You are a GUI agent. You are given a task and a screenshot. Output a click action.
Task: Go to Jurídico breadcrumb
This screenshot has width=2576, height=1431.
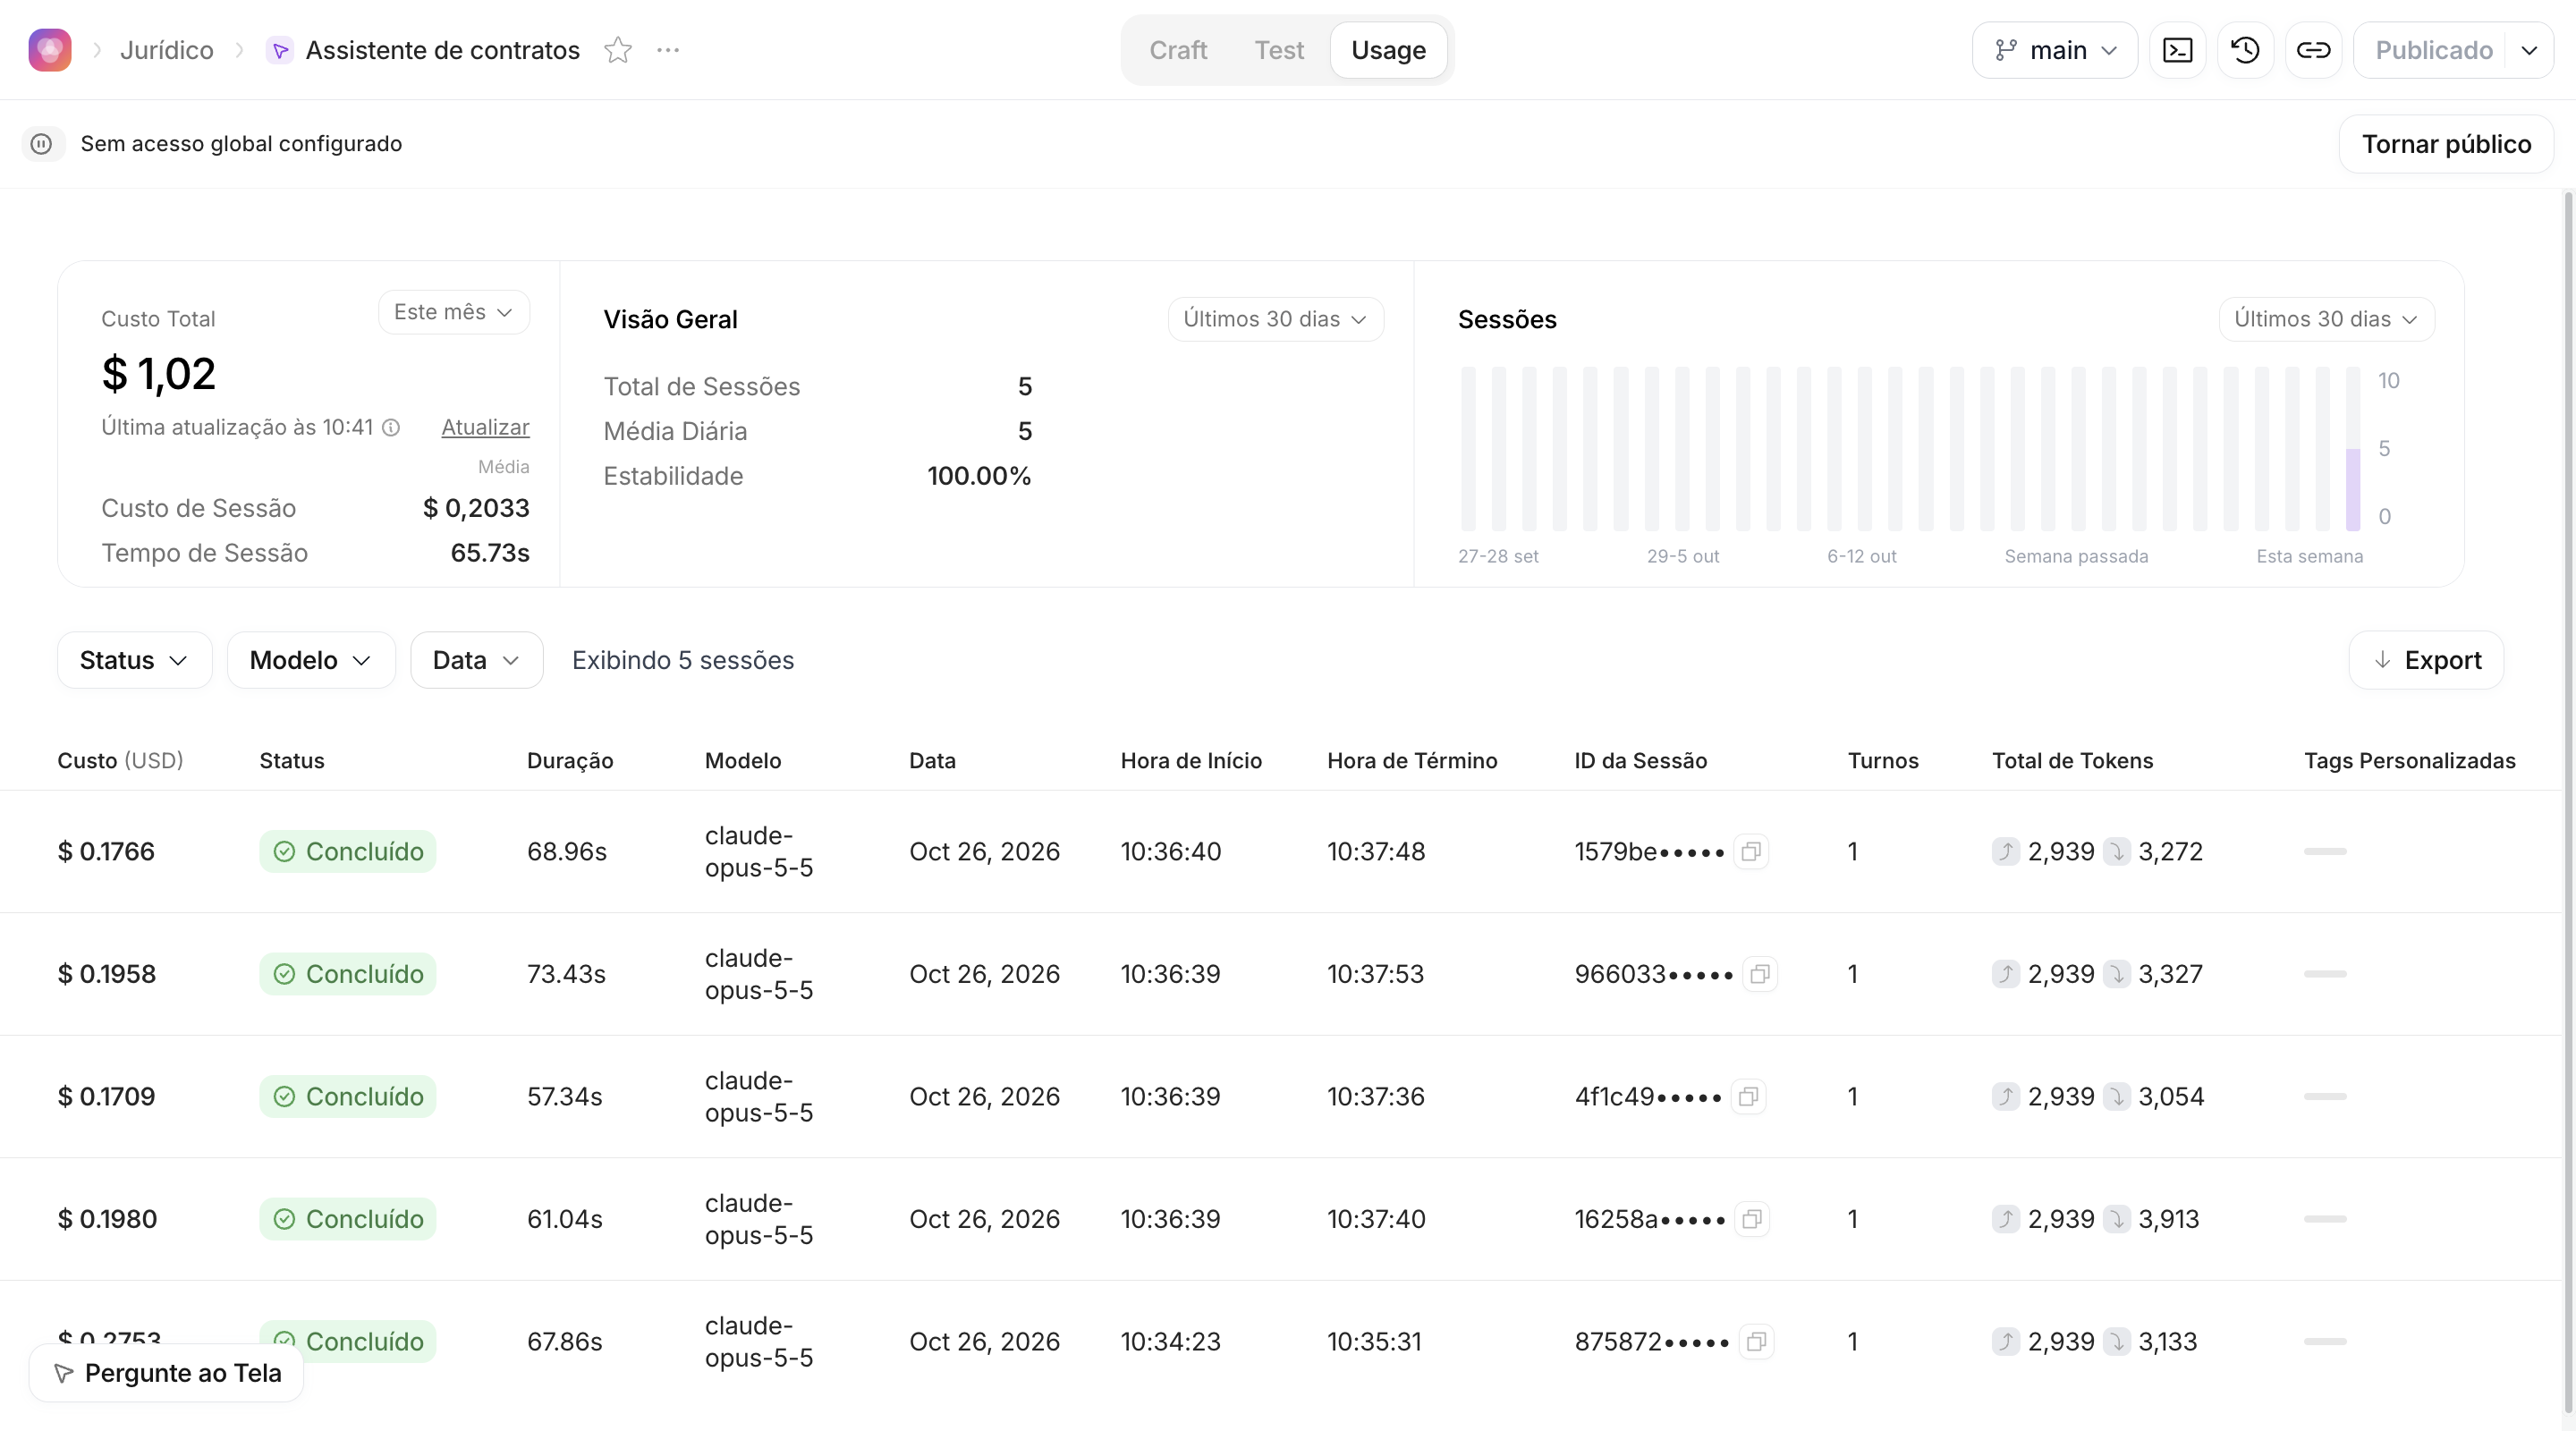pyautogui.click(x=167, y=50)
